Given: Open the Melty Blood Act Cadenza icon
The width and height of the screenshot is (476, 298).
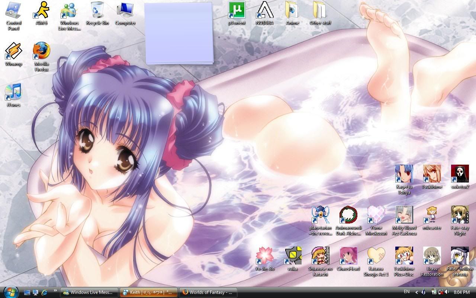Looking at the screenshot, I should pos(404,216).
